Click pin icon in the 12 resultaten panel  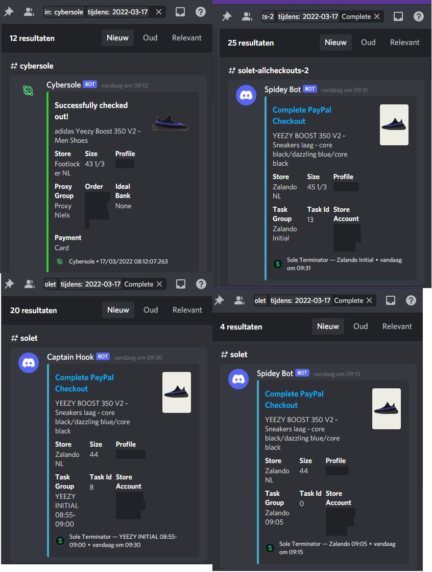9,12
